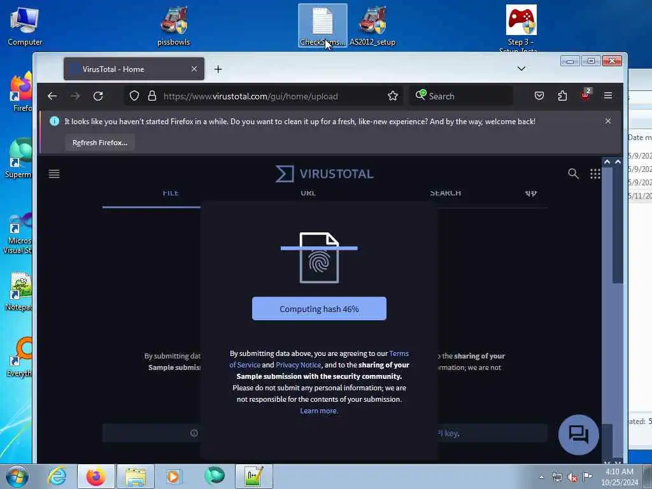The image size is (652, 489).
Task: Launch Internet Explorer from the taskbar
Action: [x=57, y=476]
